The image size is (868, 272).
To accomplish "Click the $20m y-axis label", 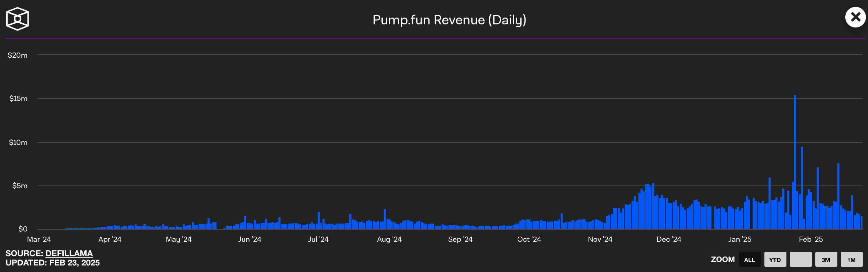I will (18, 55).
